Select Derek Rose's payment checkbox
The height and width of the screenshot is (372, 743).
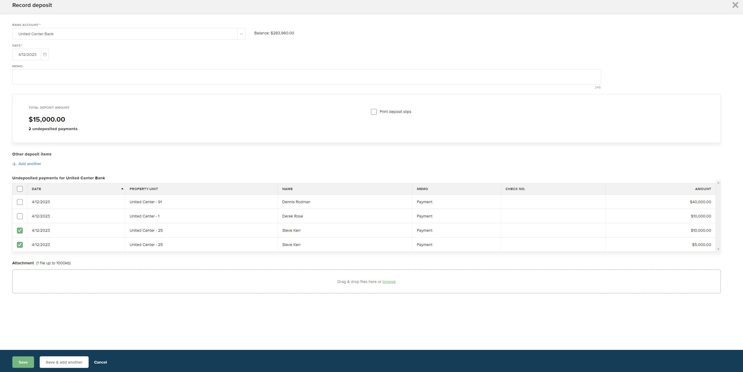tap(20, 216)
